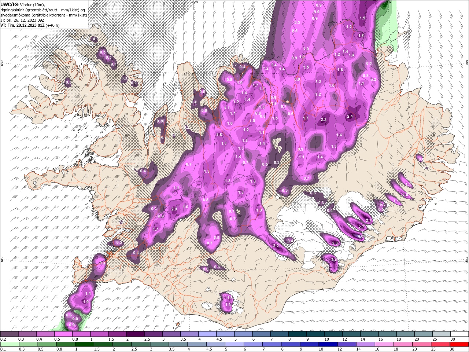The image size is (469, 352).
Task: Pick the darkest purple 2 swatch in the upper legend
Action: point(135,334)
